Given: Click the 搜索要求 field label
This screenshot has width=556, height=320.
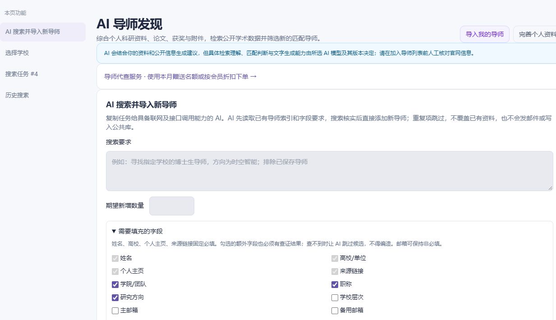Looking at the screenshot, I should (119, 142).
